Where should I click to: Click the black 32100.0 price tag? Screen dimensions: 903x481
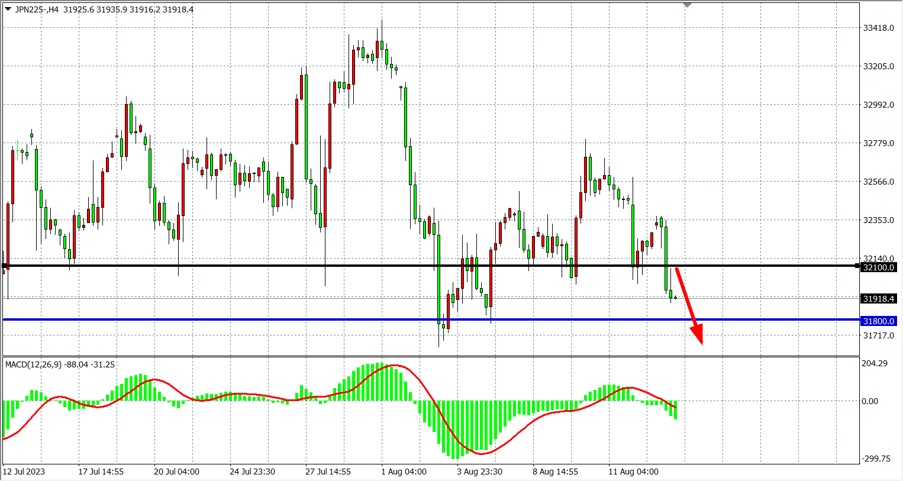pos(879,267)
